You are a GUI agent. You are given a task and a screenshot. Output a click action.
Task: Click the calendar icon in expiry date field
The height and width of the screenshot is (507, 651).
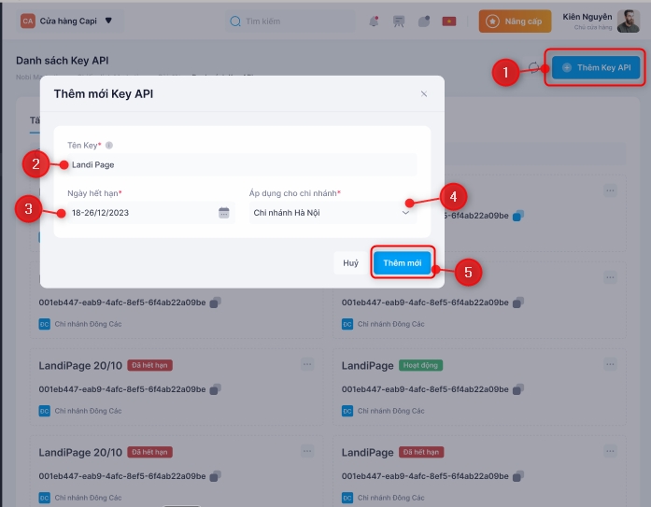pos(224,213)
